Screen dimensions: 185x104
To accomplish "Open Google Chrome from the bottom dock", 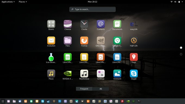I will (x=31, y=101).
